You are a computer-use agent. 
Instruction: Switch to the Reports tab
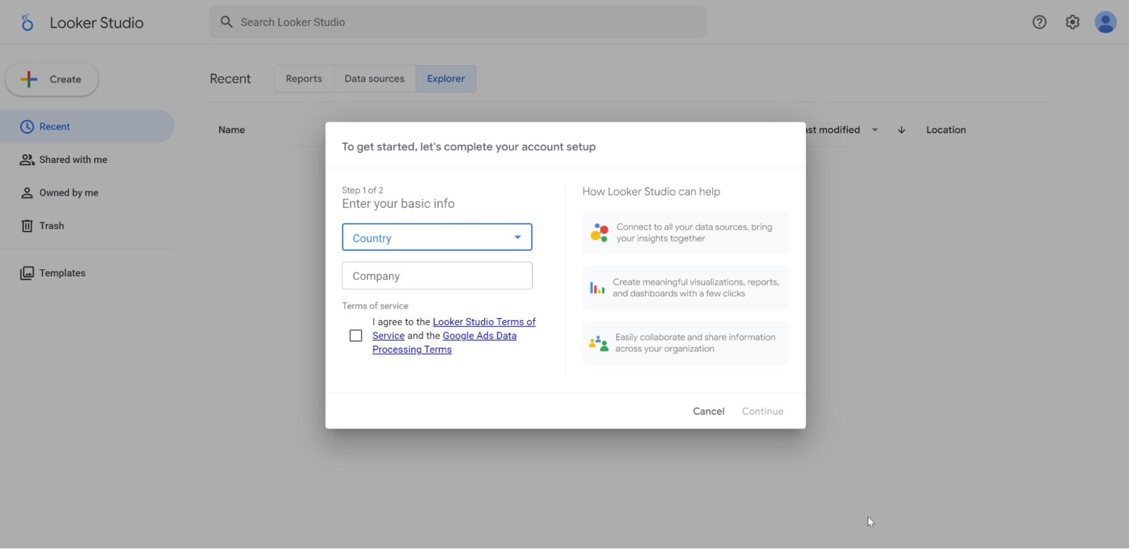point(303,79)
